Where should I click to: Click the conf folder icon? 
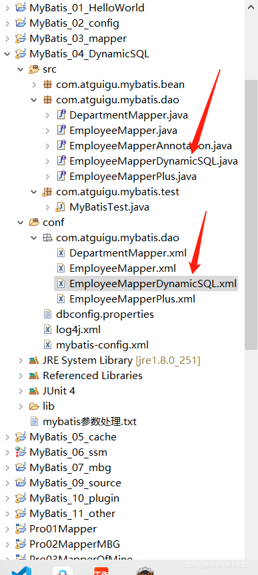34,223
